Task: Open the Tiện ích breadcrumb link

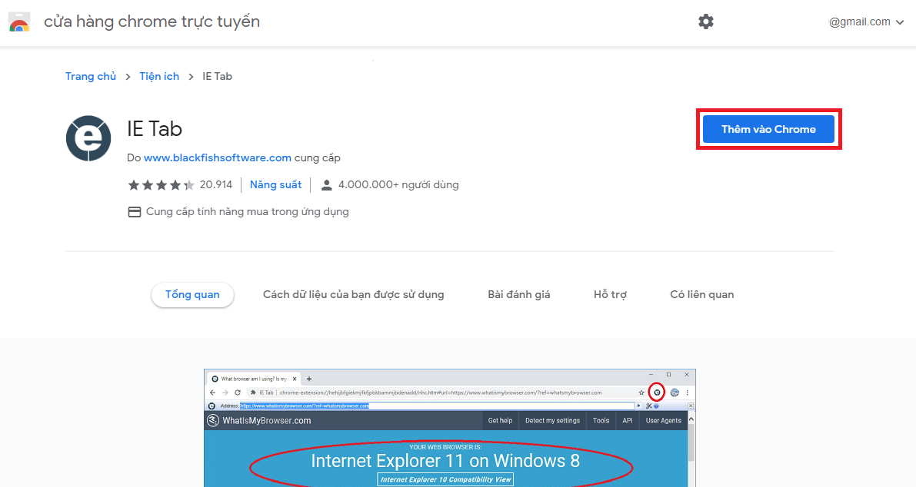Action: tap(159, 76)
